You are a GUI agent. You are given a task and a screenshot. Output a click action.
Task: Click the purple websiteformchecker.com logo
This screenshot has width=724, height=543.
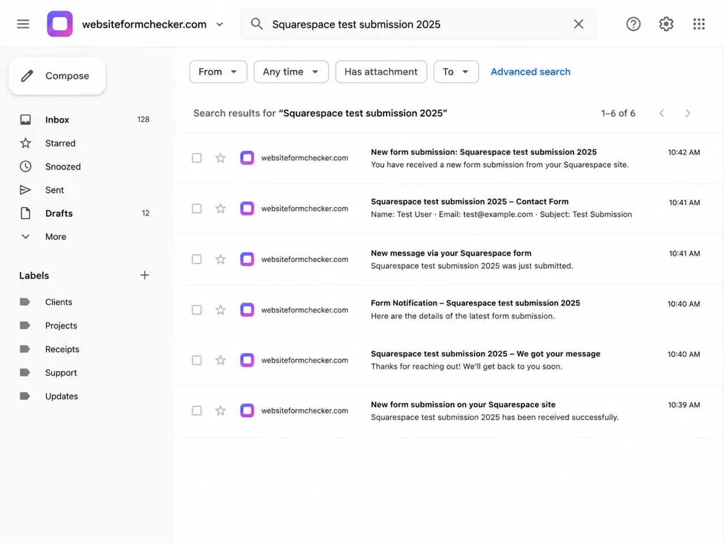pos(60,24)
